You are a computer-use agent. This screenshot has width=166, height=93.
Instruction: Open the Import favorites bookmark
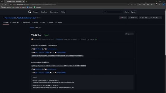point(6,7)
